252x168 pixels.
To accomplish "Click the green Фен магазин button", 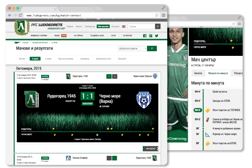I will (x=103, y=26).
